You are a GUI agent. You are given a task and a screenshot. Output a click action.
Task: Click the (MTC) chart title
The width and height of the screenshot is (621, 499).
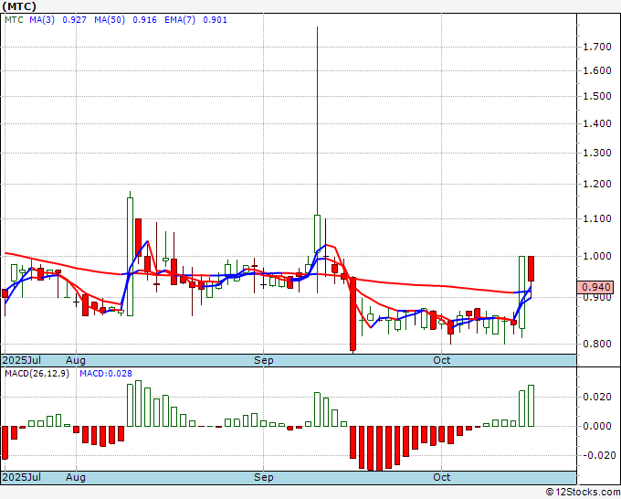click(x=19, y=6)
